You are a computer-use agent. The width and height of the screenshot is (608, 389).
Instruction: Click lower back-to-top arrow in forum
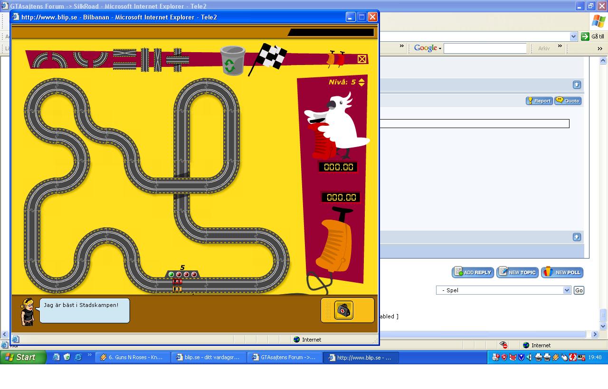(577, 237)
